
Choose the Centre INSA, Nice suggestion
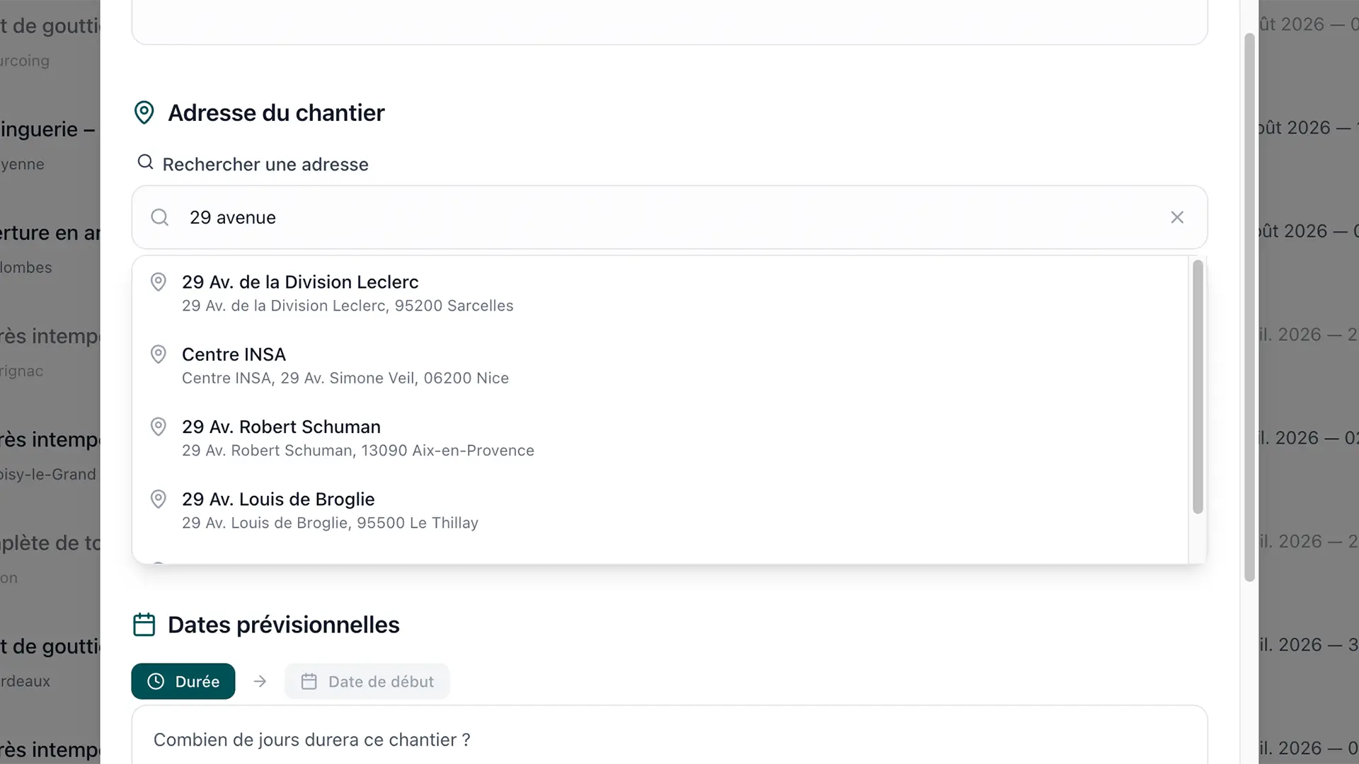[660, 366]
